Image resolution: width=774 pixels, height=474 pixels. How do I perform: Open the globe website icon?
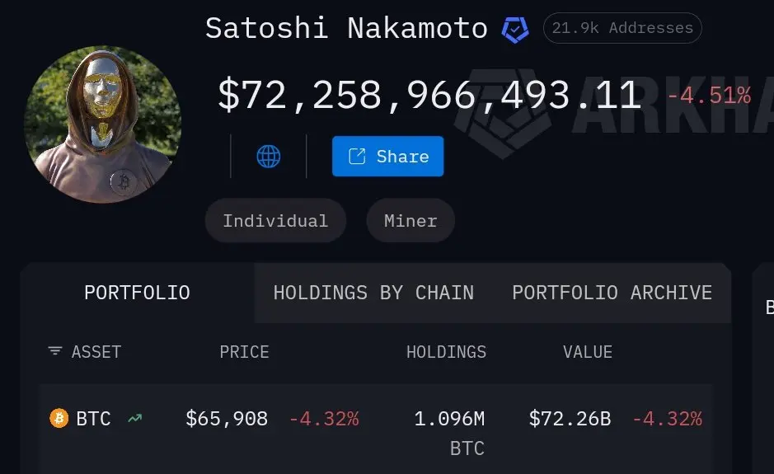(269, 156)
